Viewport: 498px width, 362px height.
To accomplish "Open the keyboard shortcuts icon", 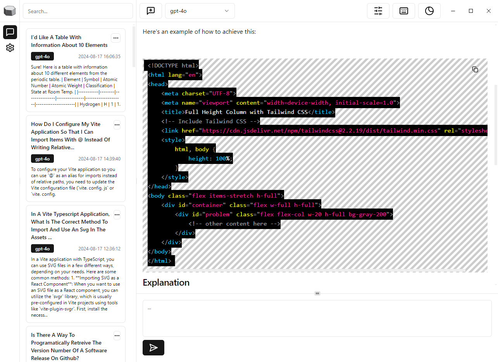I will click(403, 11).
